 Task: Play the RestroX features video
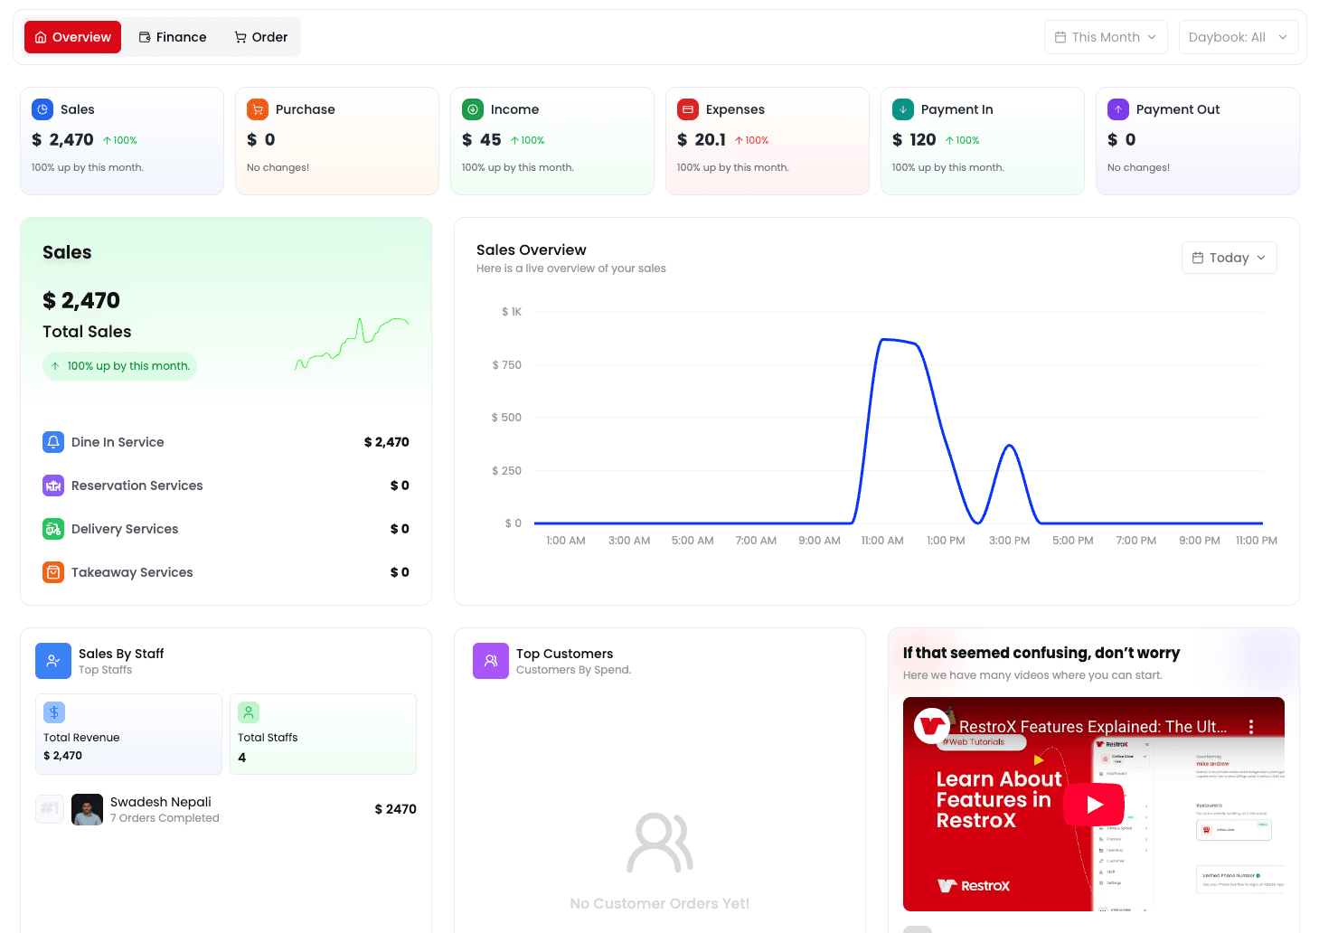(1093, 804)
